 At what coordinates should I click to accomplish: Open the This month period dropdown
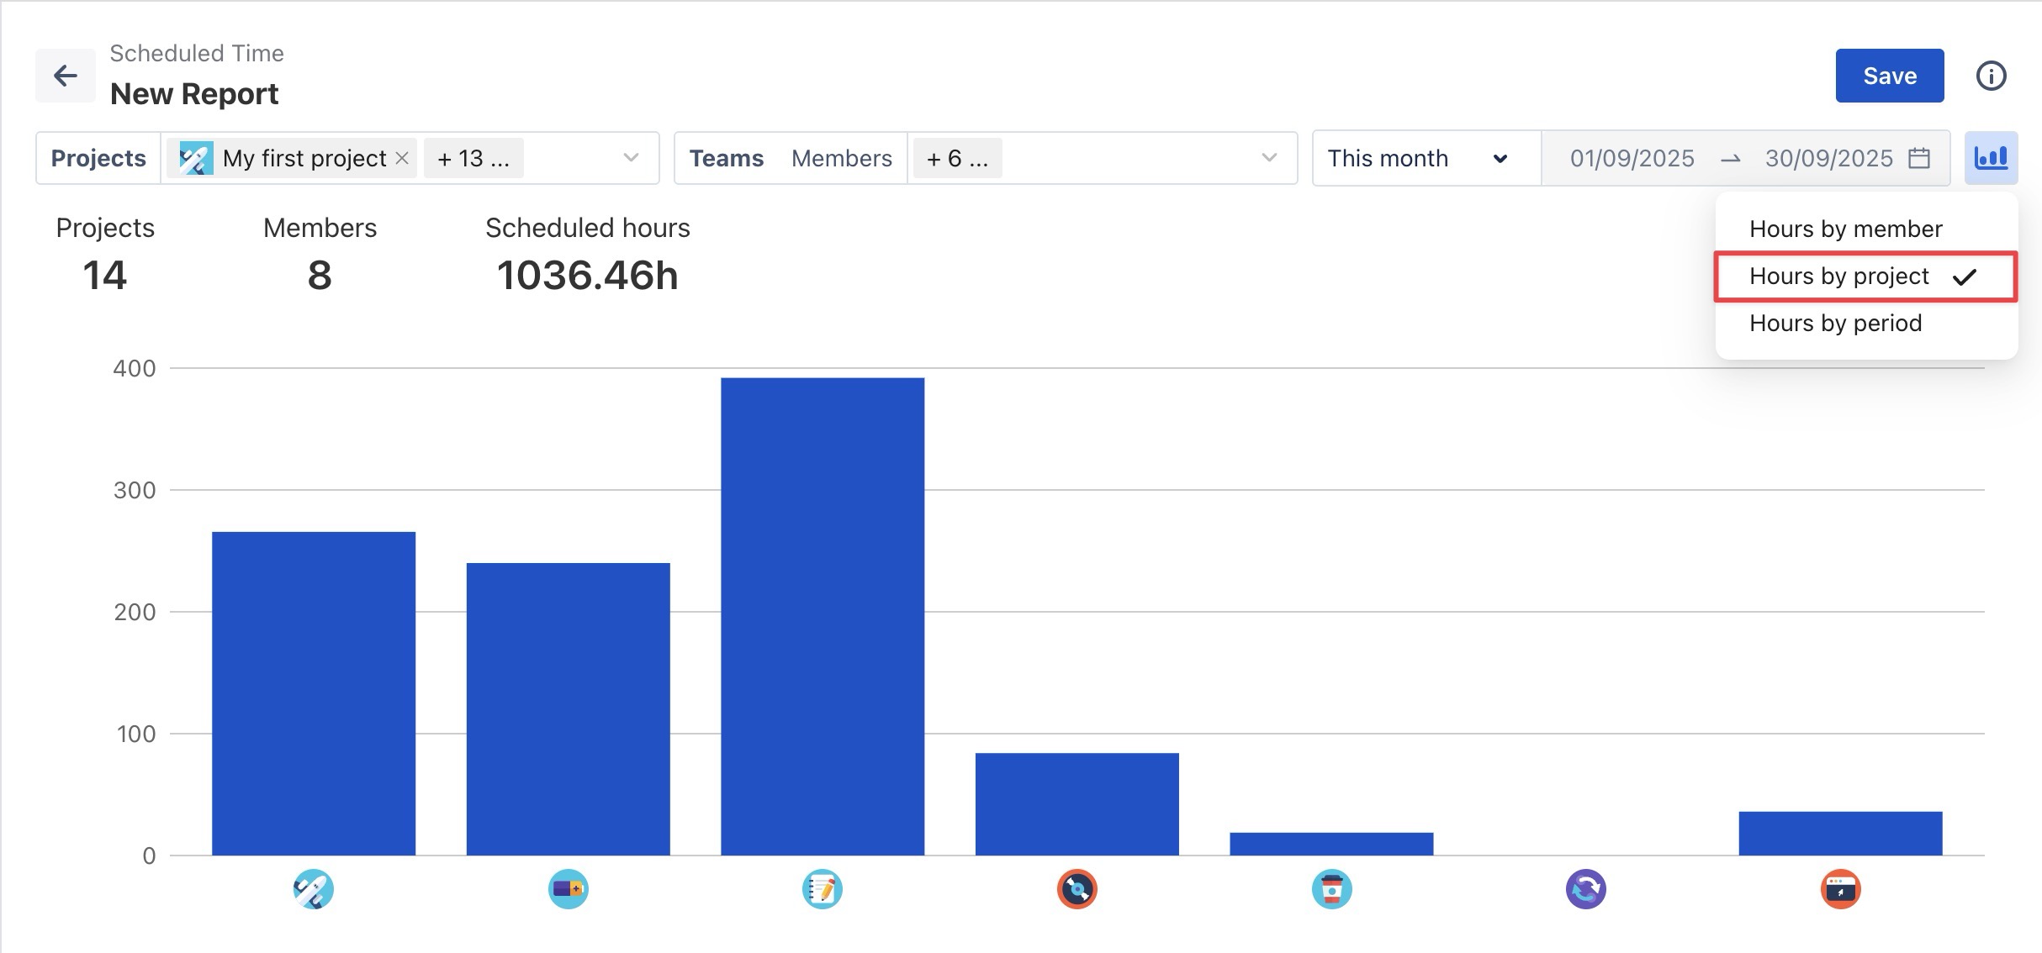(1426, 158)
